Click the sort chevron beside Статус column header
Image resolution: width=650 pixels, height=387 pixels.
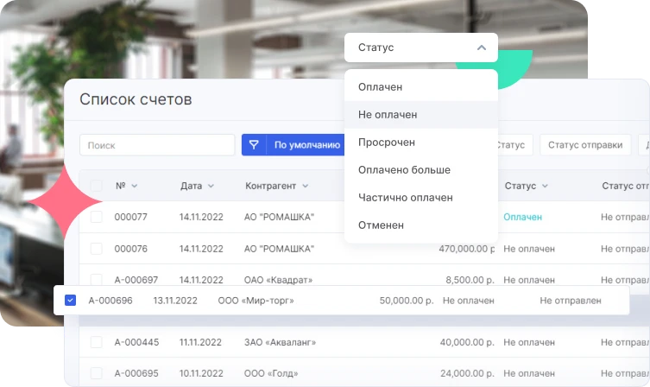[x=545, y=187]
